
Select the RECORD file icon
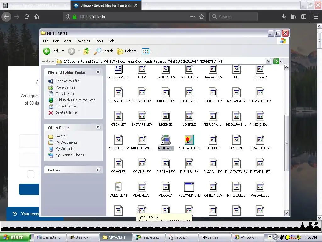(165, 187)
